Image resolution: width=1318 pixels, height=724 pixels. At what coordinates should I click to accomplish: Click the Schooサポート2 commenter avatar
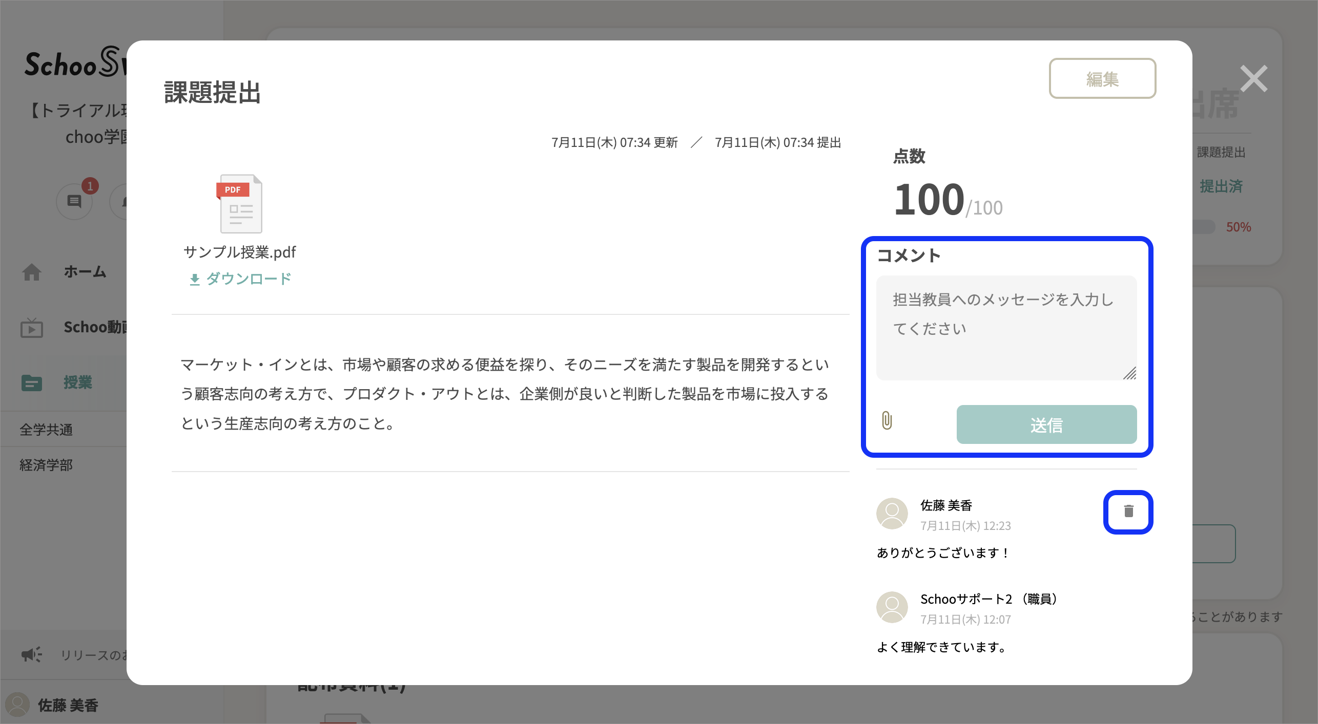point(892,607)
